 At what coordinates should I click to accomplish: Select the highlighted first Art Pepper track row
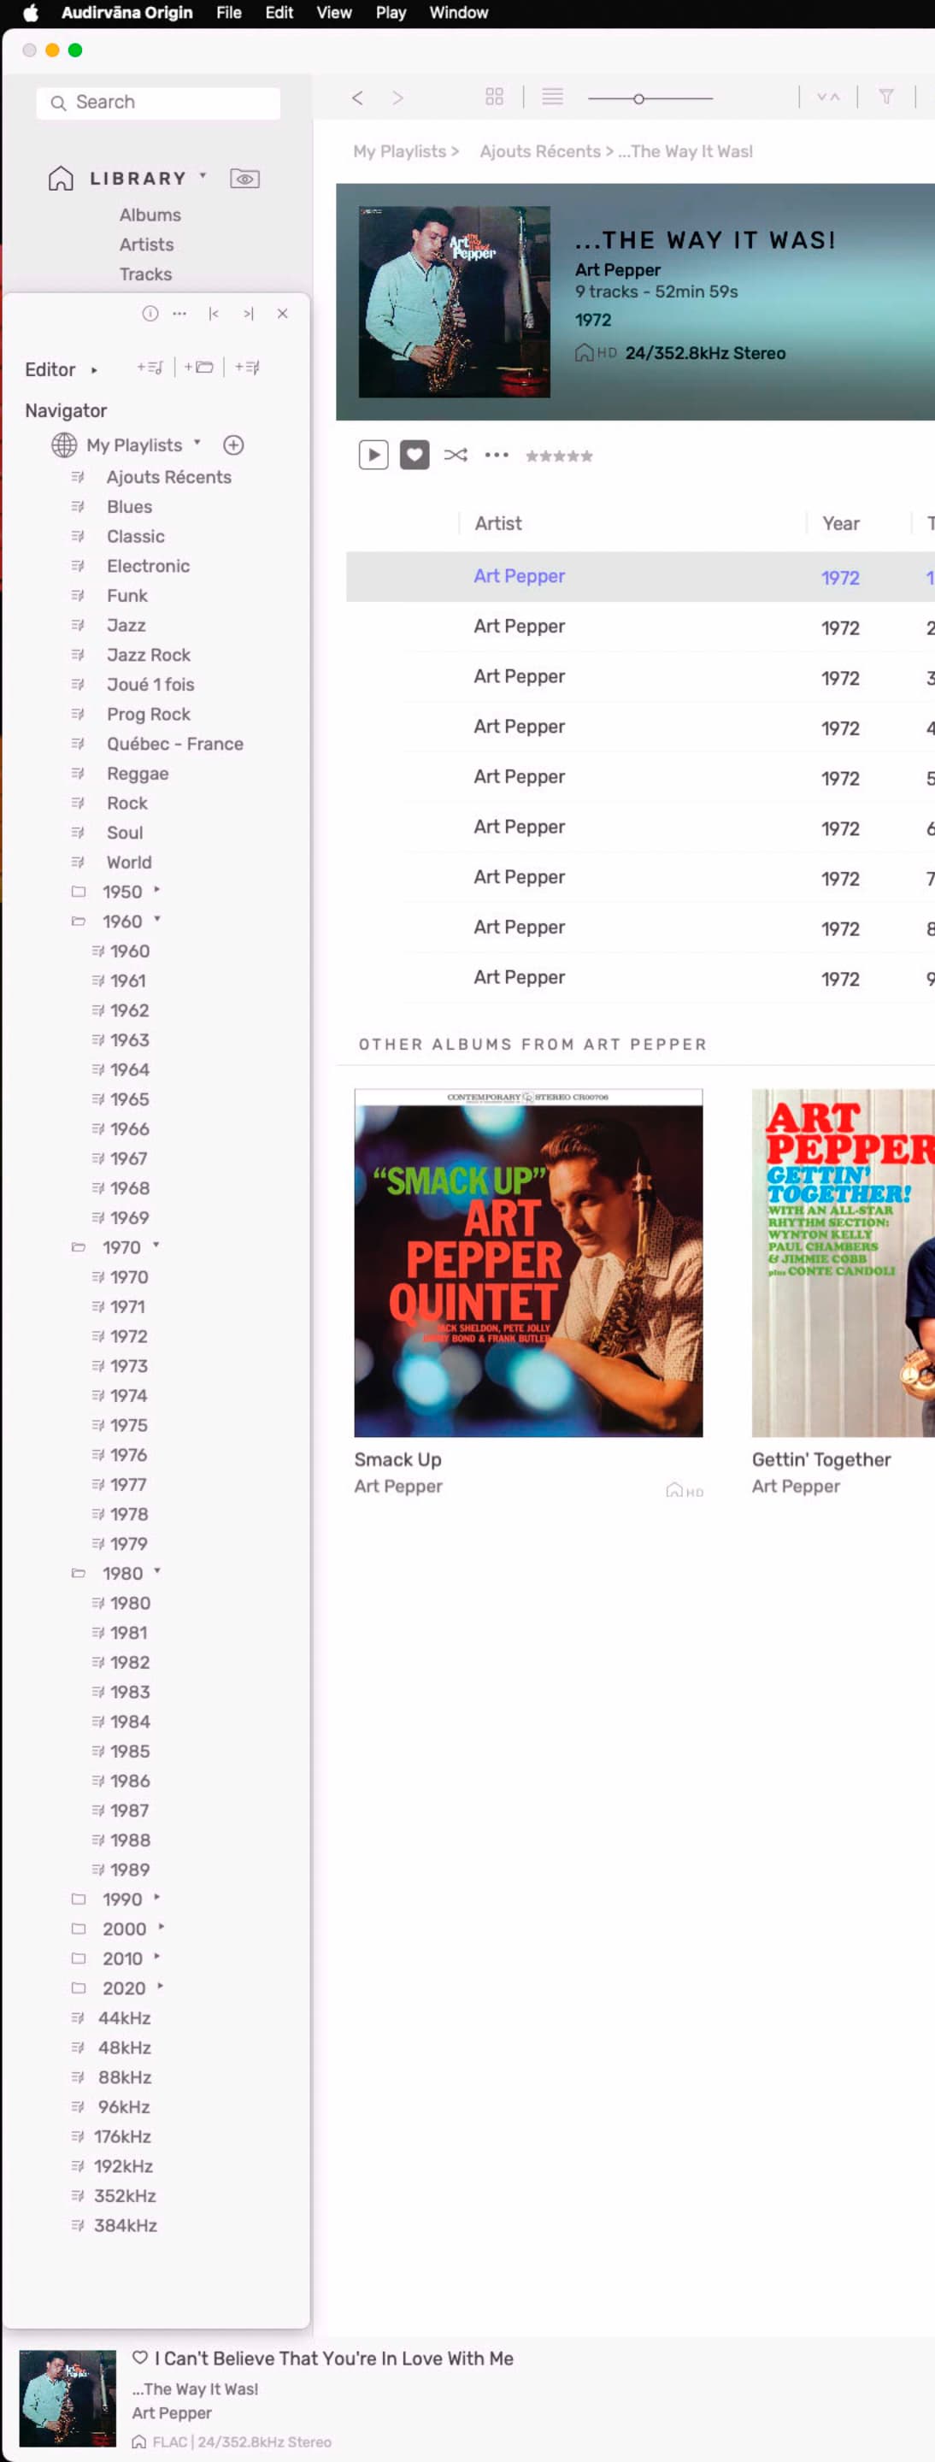(640, 576)
